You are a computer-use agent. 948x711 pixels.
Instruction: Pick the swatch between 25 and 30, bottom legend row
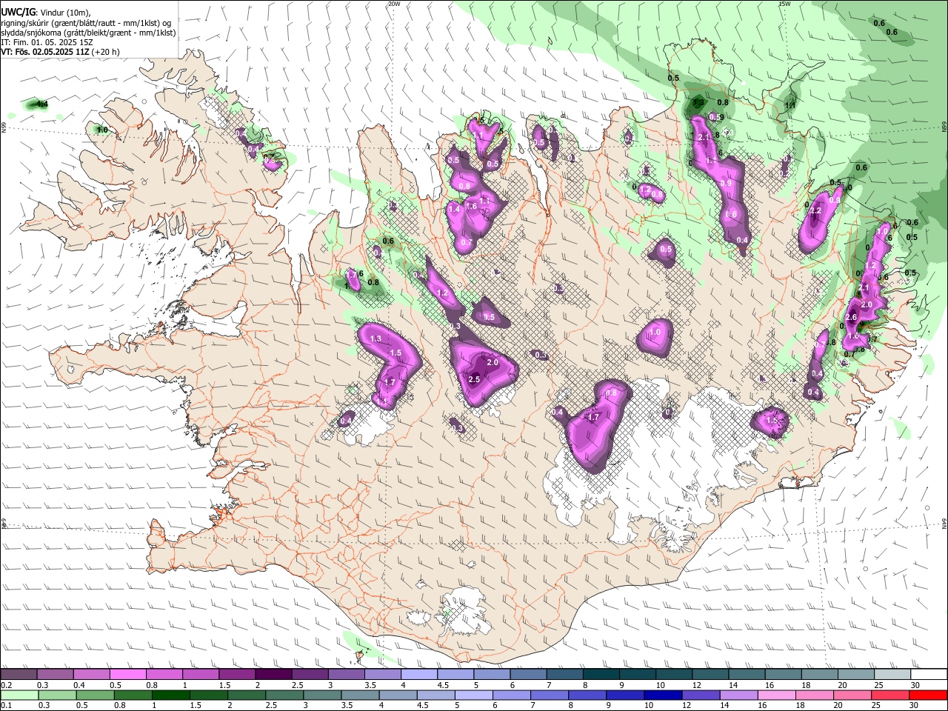[x=889, y=695]
